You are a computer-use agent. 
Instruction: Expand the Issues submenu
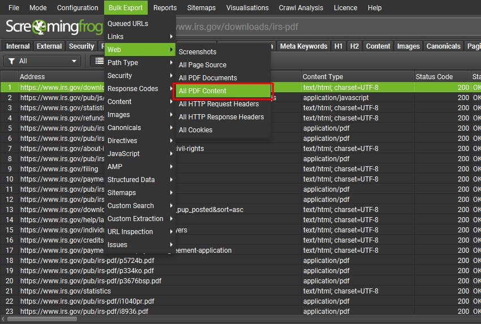(140, 245)
